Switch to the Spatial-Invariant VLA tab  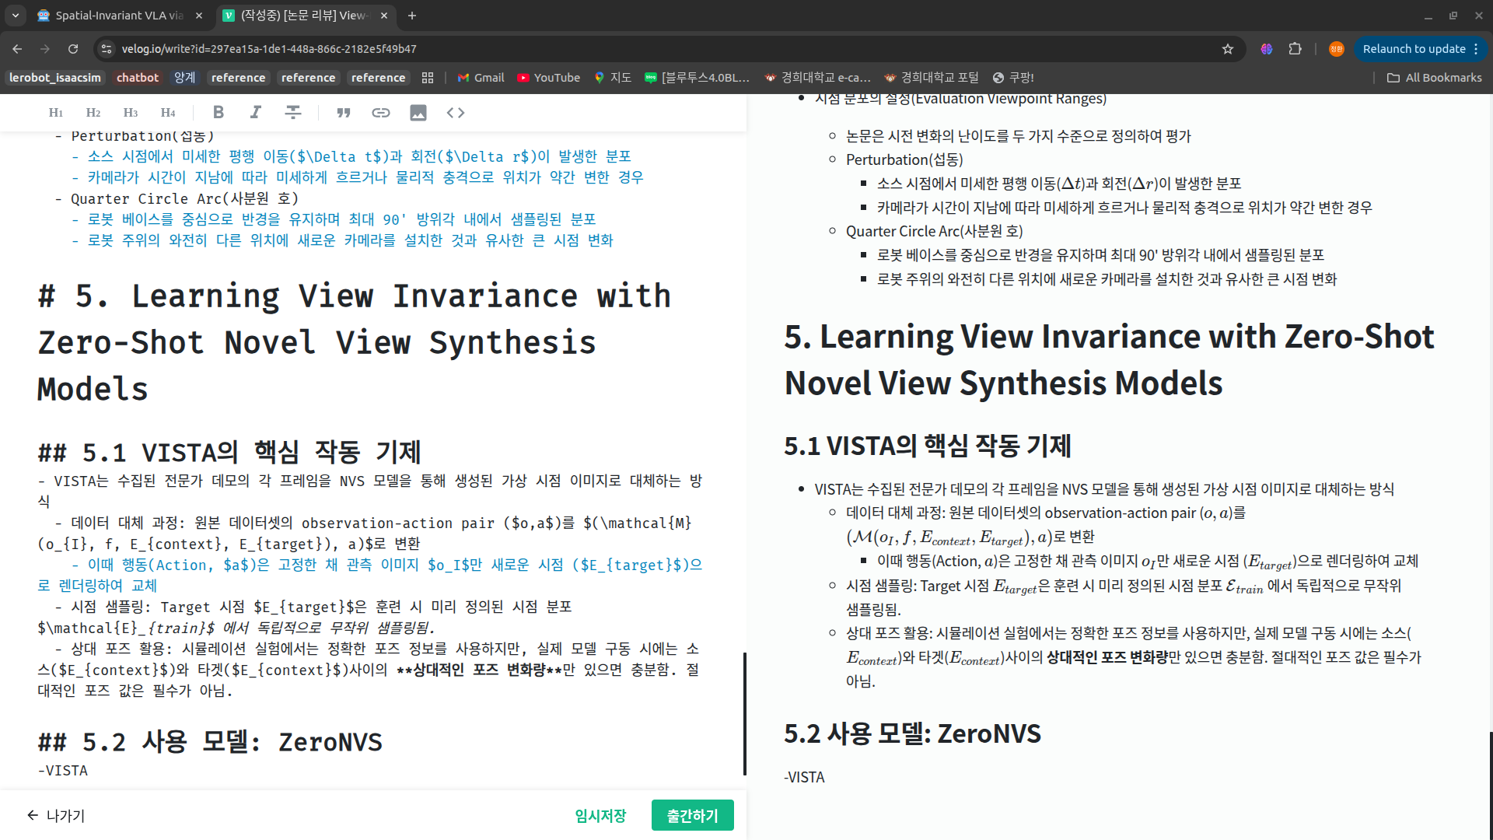(x=119, y=16)
